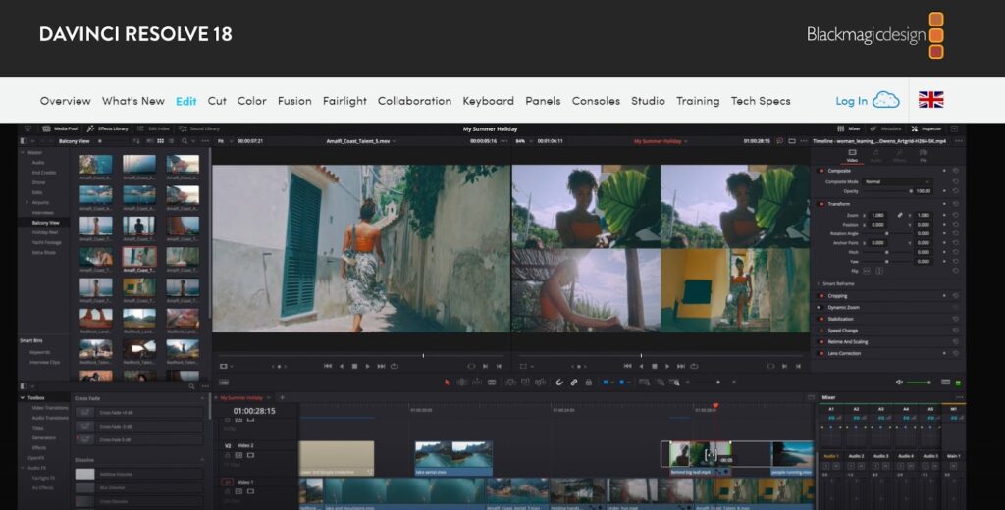The image size is (1005, 510).
Task: Toggle the Mixer panel button
Action: [x=849, y=128]
